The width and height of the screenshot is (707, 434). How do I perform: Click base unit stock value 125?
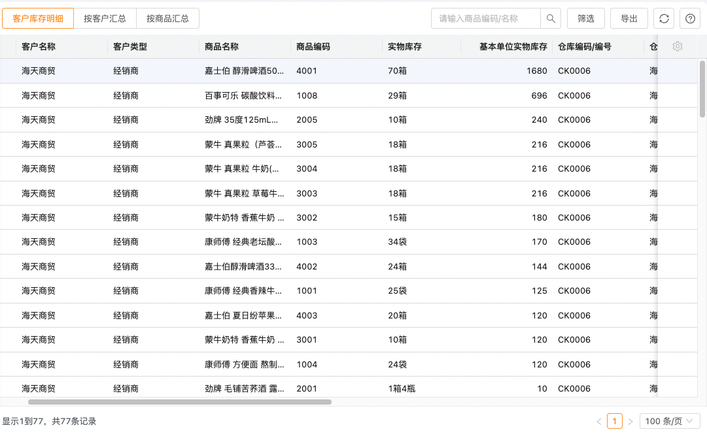pyautogui.click(x=540, y=290)
